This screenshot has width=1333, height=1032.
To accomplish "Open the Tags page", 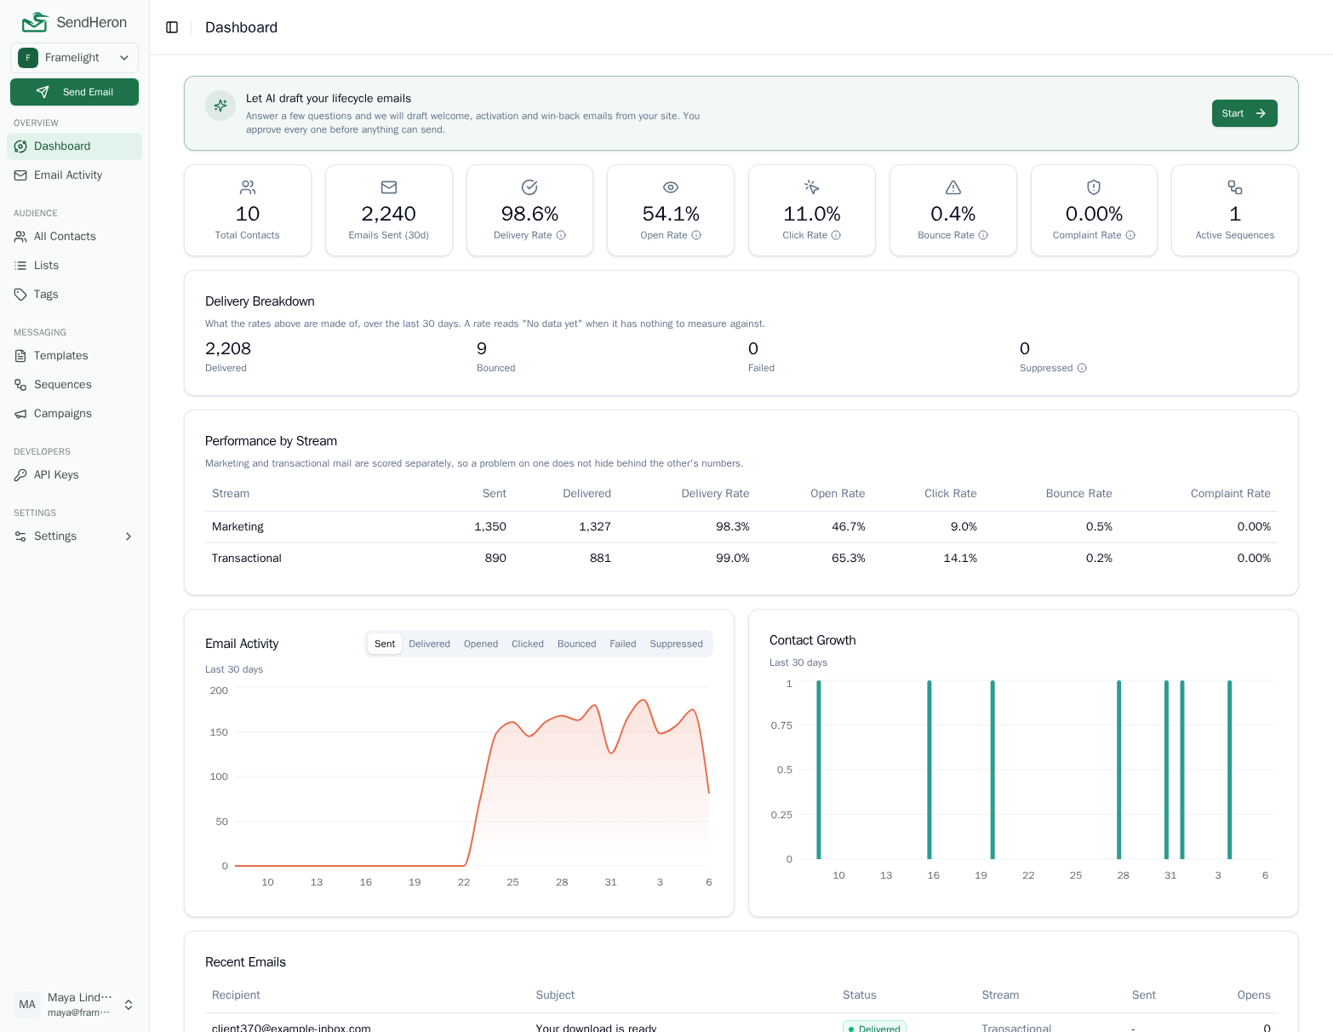I will pyautogui.click(x=74, y=295).
